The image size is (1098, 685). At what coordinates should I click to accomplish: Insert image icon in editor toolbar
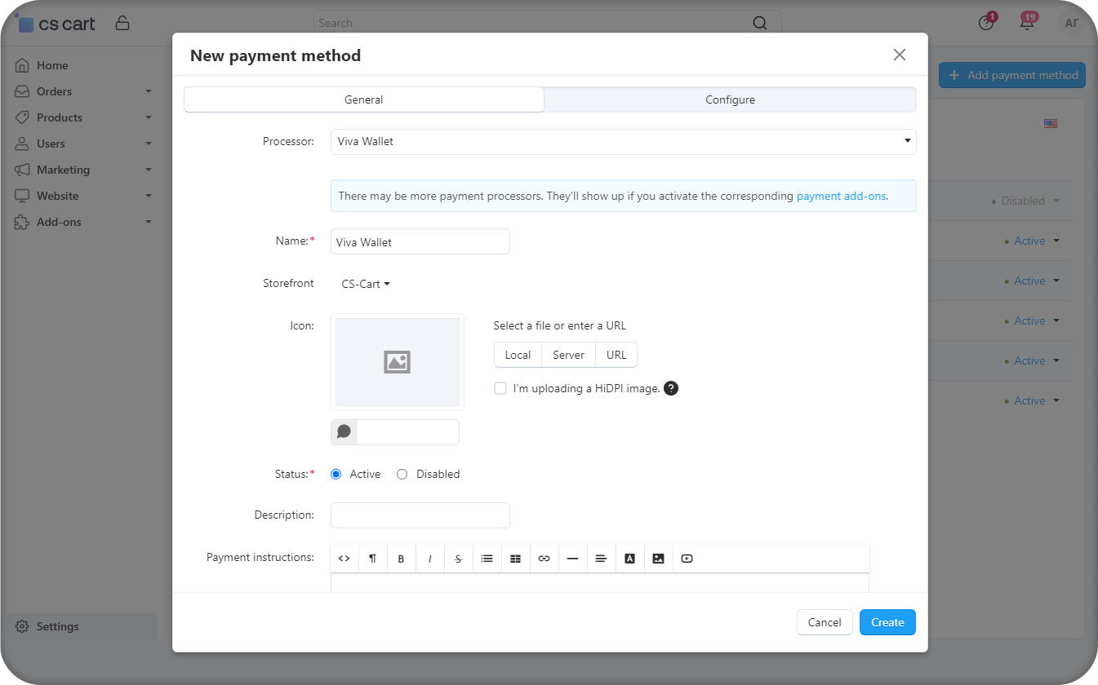[658, 559]
